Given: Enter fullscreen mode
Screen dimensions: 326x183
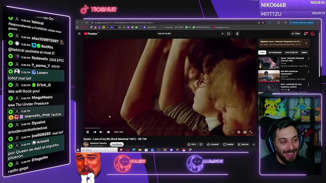Looking at the screenshot, I should point(251,132).
